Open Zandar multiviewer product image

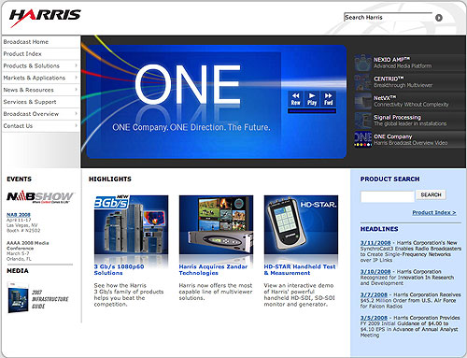pos(216,224)
